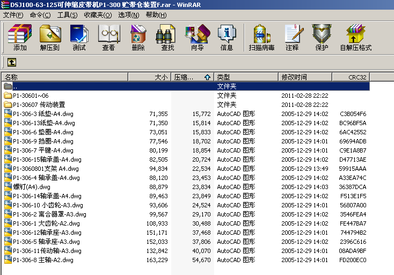The height and width of the screenshot is (275, 394).
Task: Select file P1-306-15轴承盖-A4.dwg
Action: 47,160
